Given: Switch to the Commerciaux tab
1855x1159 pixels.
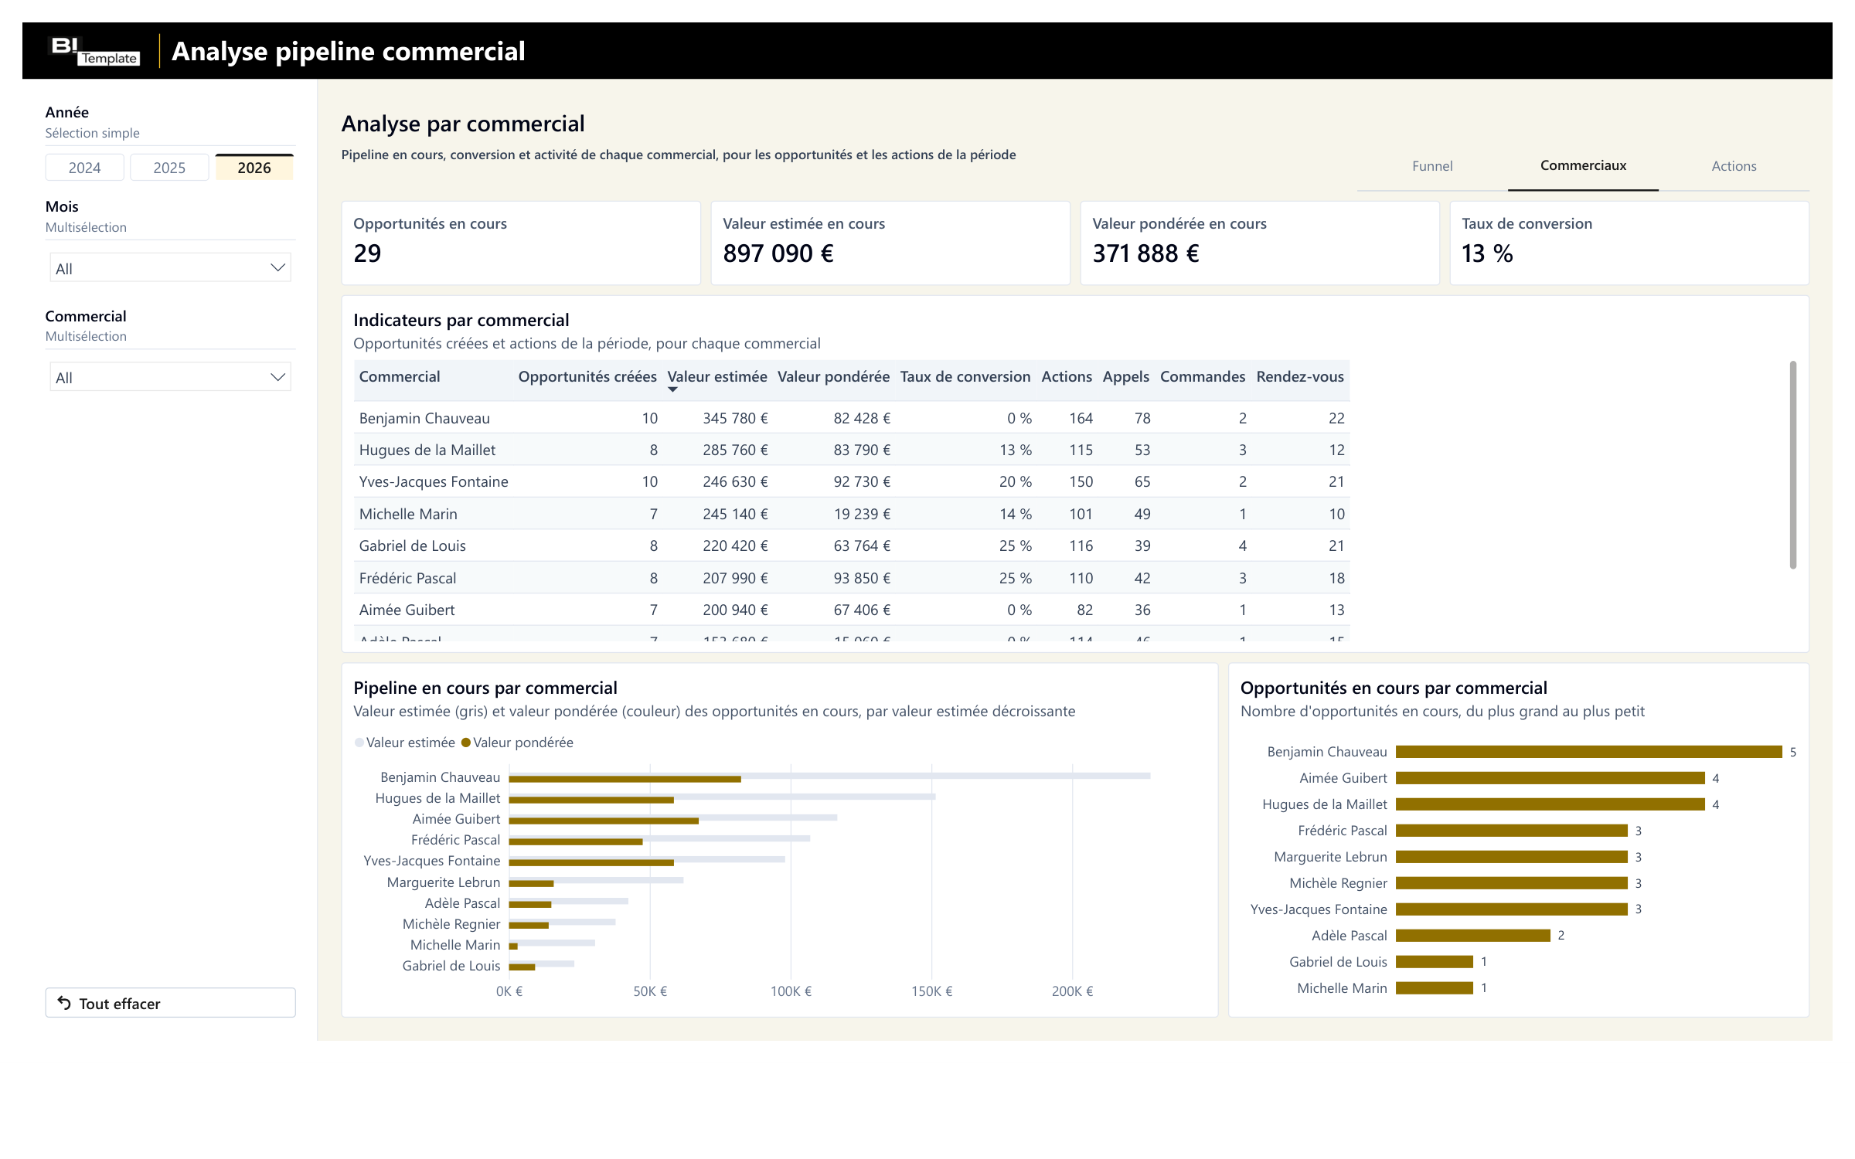Looking at the screenshot, I should 1583,166.
